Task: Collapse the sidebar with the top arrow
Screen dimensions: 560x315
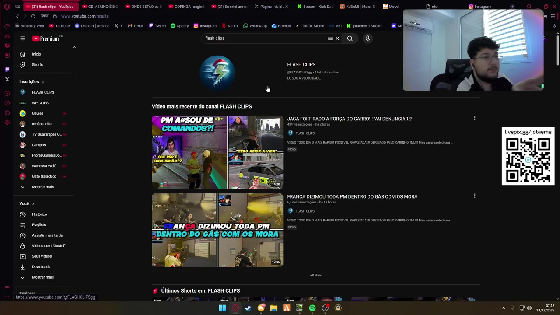Action: click(x=74, y=47)
